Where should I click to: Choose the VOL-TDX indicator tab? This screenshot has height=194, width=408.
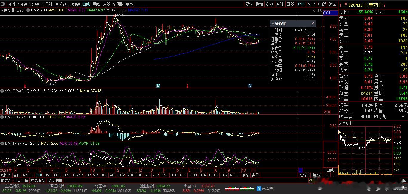tap(135, 175)
